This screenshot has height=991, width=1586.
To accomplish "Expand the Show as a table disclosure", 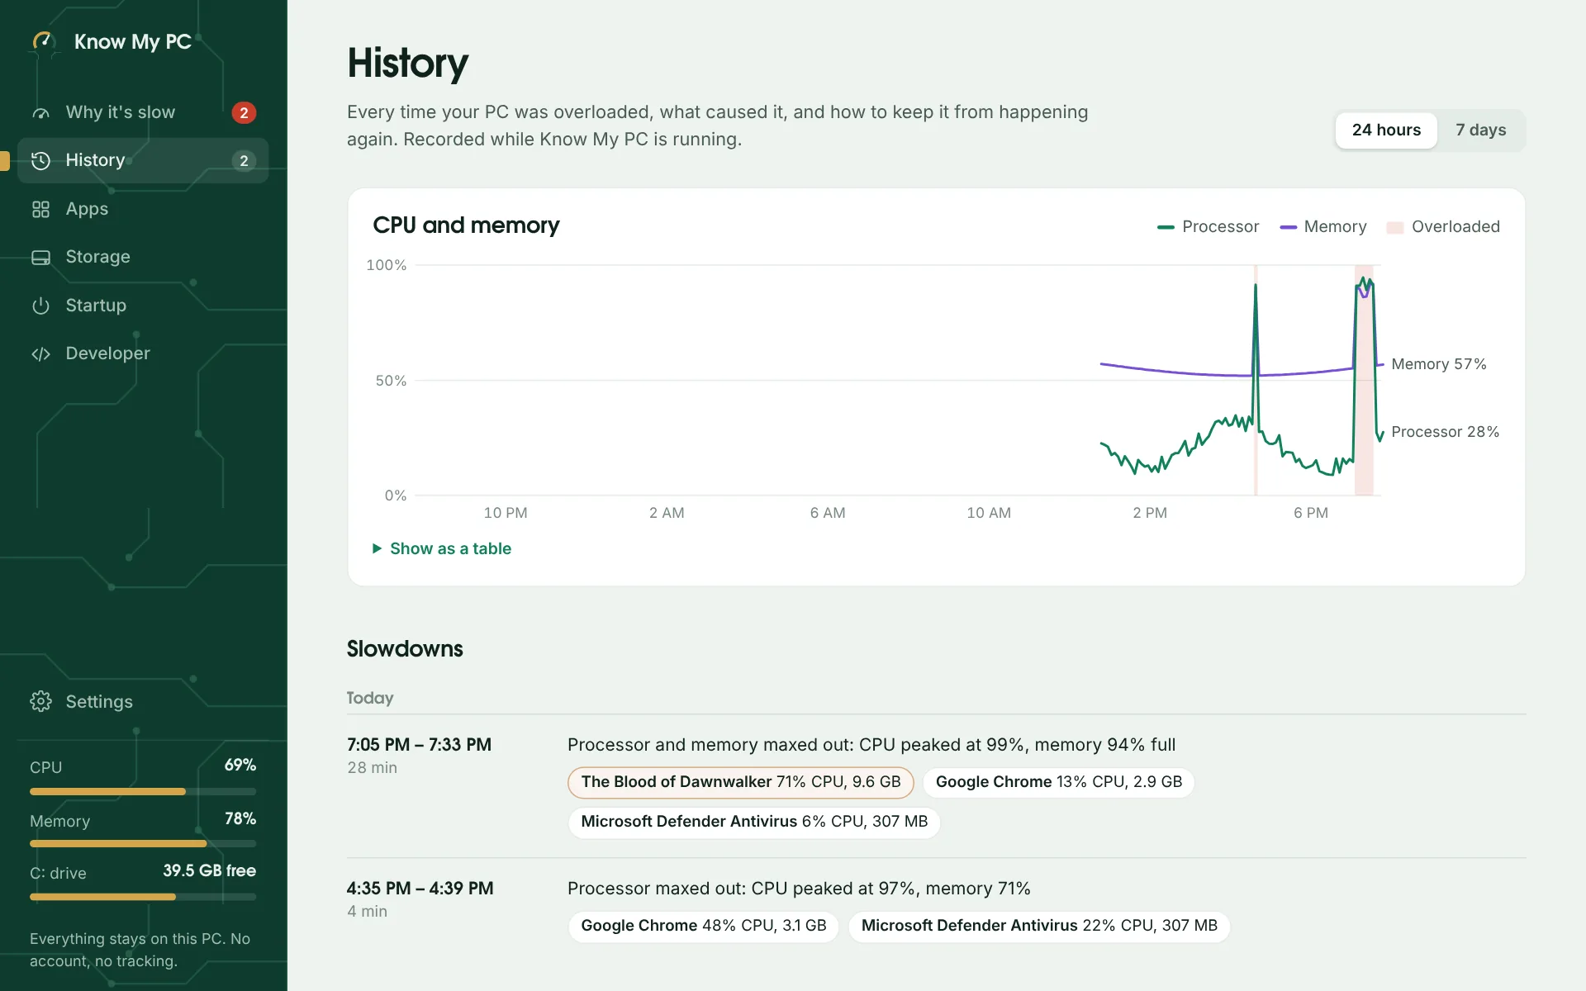I will coord(442,549).
